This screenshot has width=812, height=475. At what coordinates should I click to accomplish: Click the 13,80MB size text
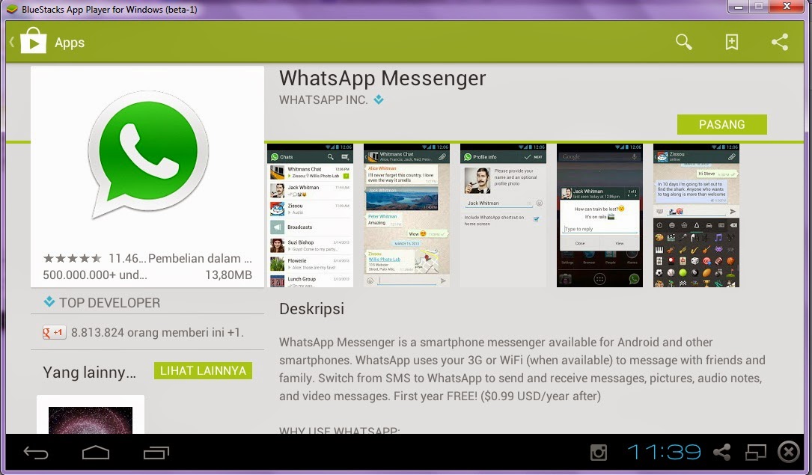pos(228,275)
